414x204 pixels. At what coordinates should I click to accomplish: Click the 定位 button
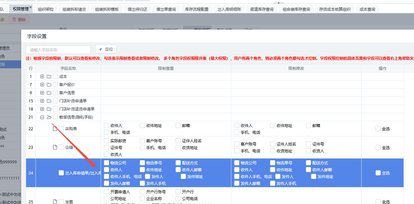click(x=106, y=49)
